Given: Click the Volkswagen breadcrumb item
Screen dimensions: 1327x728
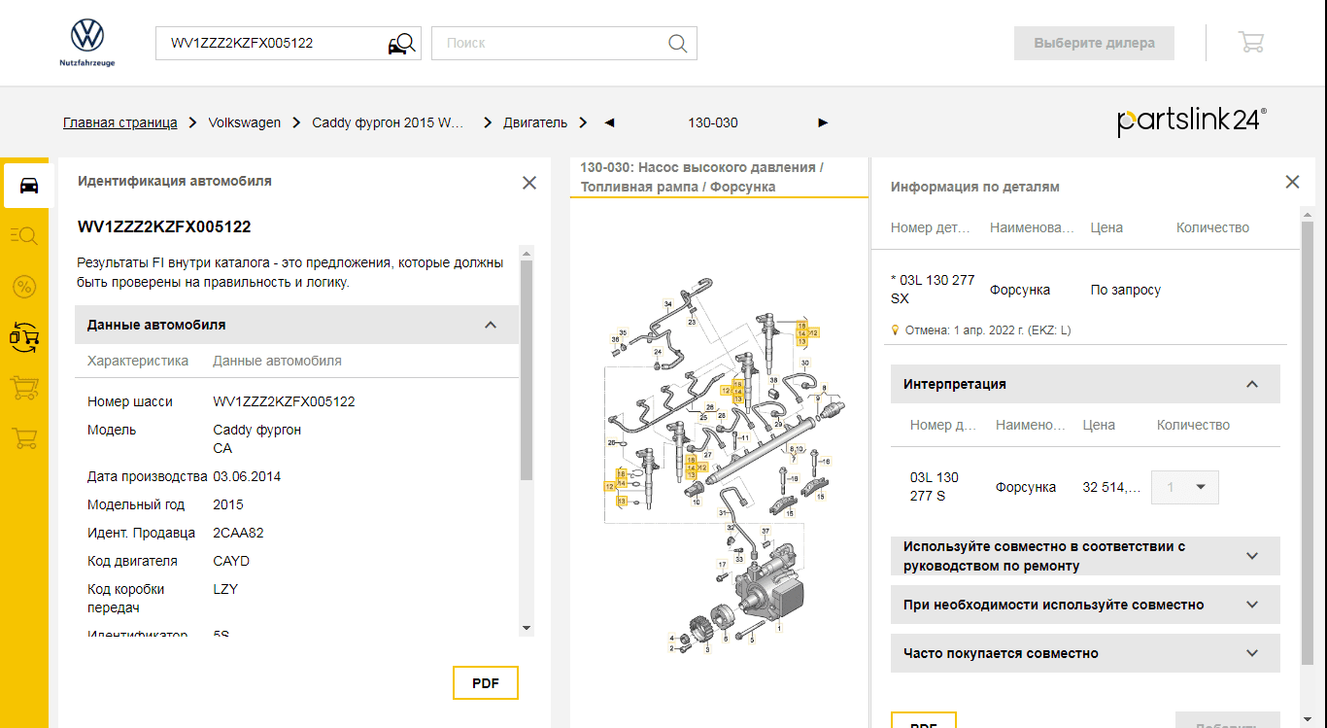Looking at the screenshot, I should (245, 122).
